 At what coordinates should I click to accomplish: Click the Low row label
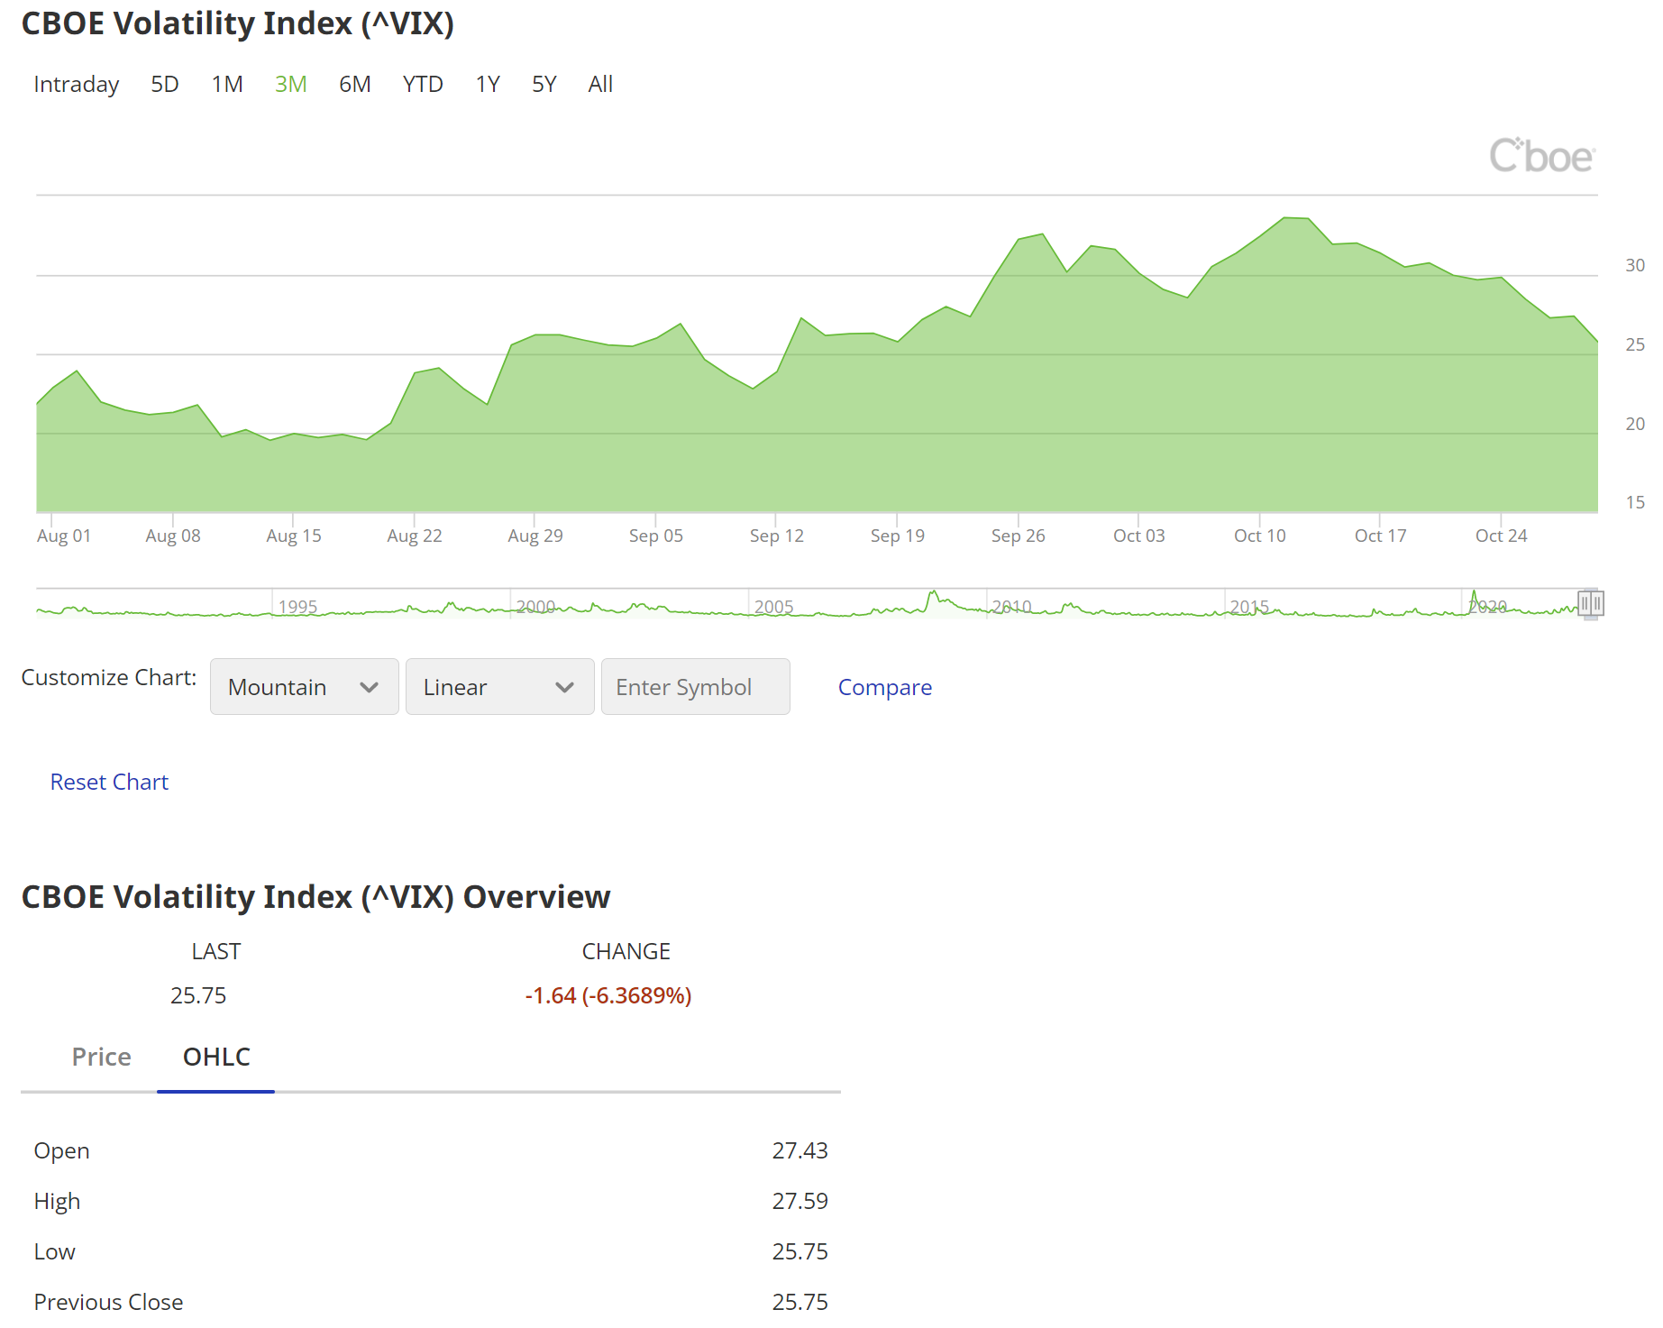point(55,1251)
